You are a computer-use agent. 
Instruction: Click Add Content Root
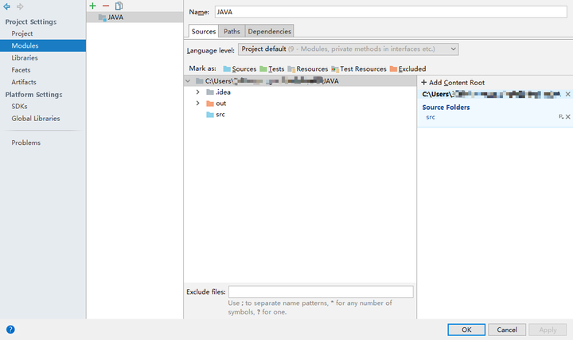[453, 83]
